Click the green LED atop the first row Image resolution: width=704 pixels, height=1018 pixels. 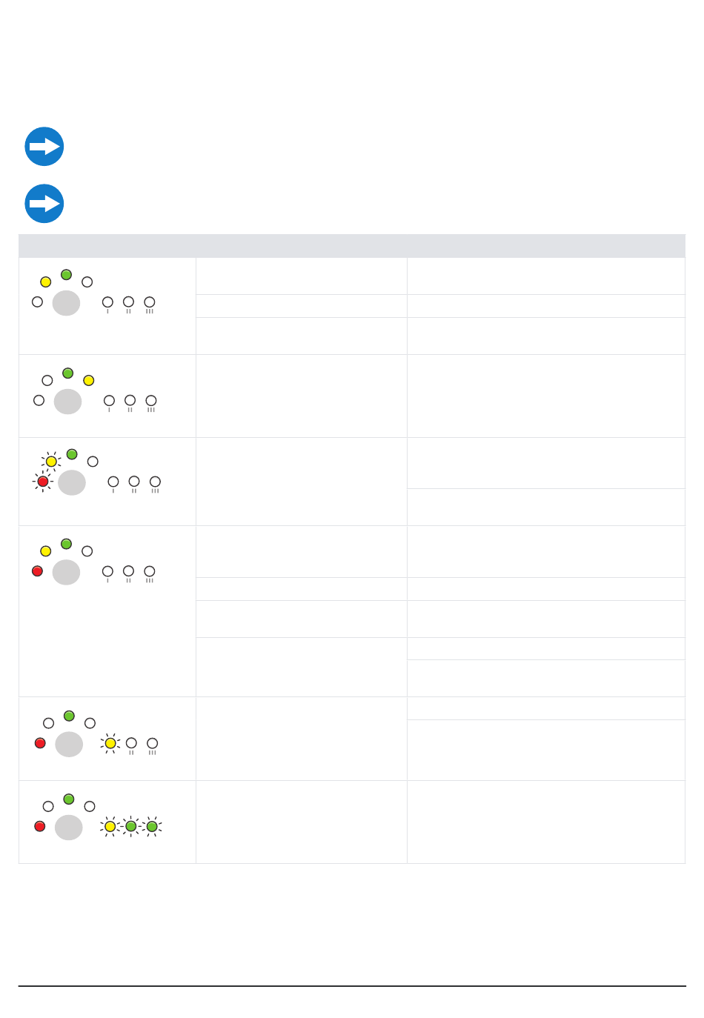pos(66,275)
